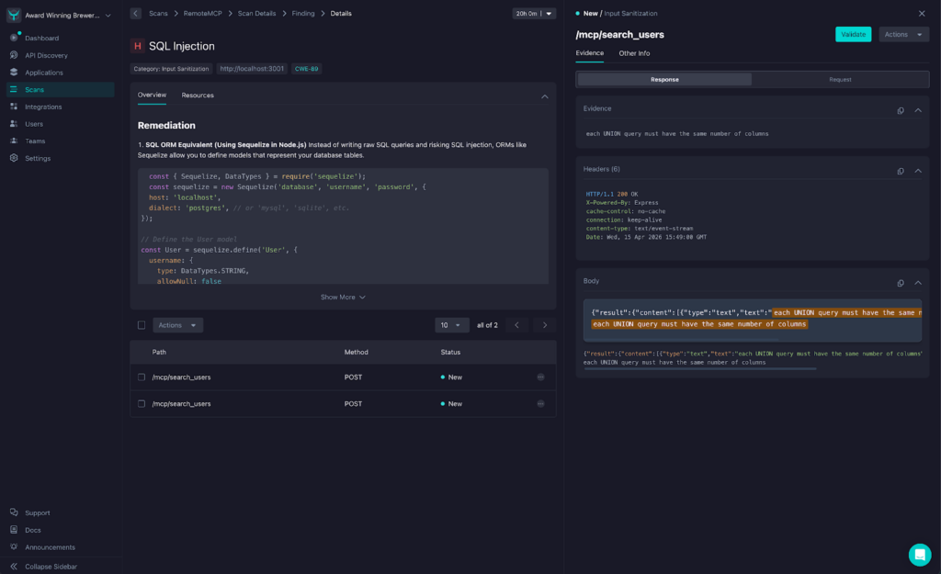Click the Validate button
This screenshot has height=574, width=941.
(856, 32)
